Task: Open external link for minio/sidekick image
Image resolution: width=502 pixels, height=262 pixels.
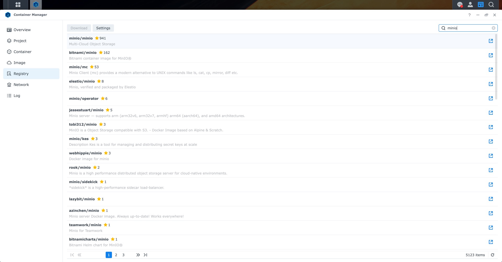Action: click(x=491, y=185)
